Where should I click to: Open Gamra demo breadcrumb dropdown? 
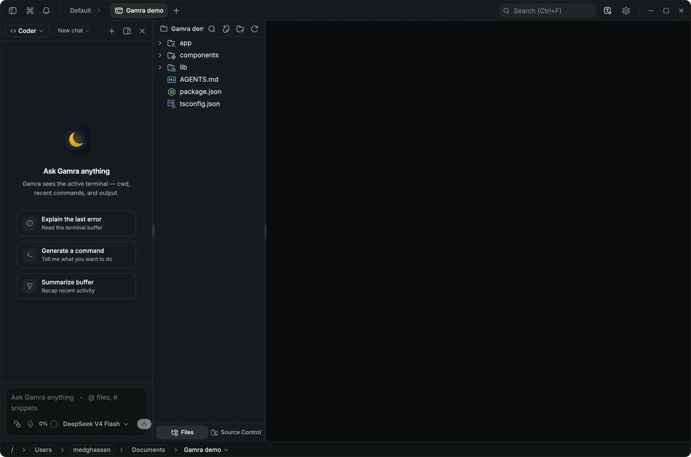coord(206,450)
